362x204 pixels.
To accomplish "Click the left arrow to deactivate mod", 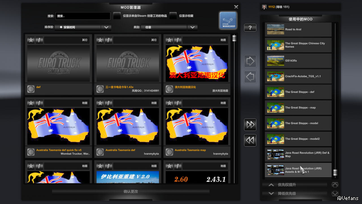I will pos(250,77).
